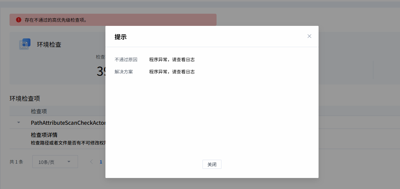
Task: Click the 环境检查项 section heading
Action: (25, 98)
